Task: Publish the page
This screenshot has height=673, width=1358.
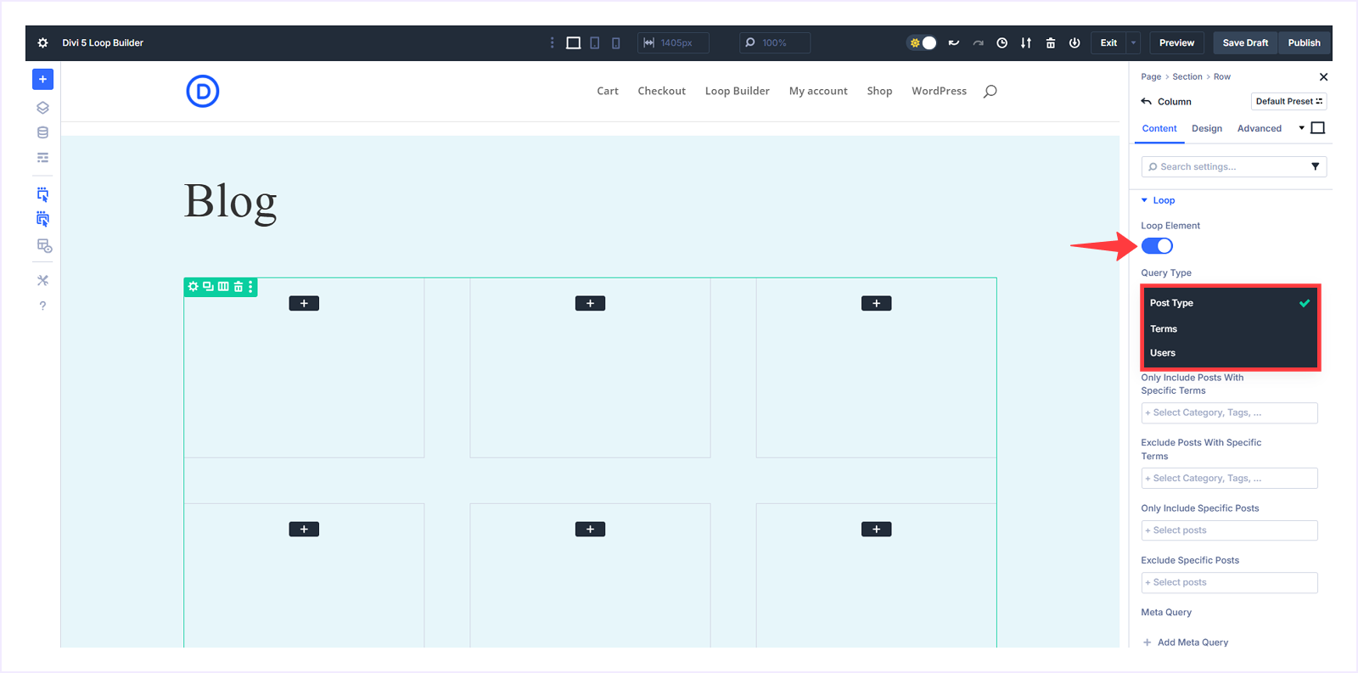Action: pyautogui.click(x=1304, y=42)
